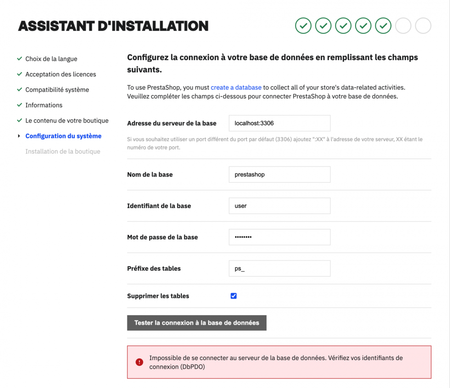
Task: Click the first green checkmark progress circle
Action: pyautogui.click(x=303, y=26)
